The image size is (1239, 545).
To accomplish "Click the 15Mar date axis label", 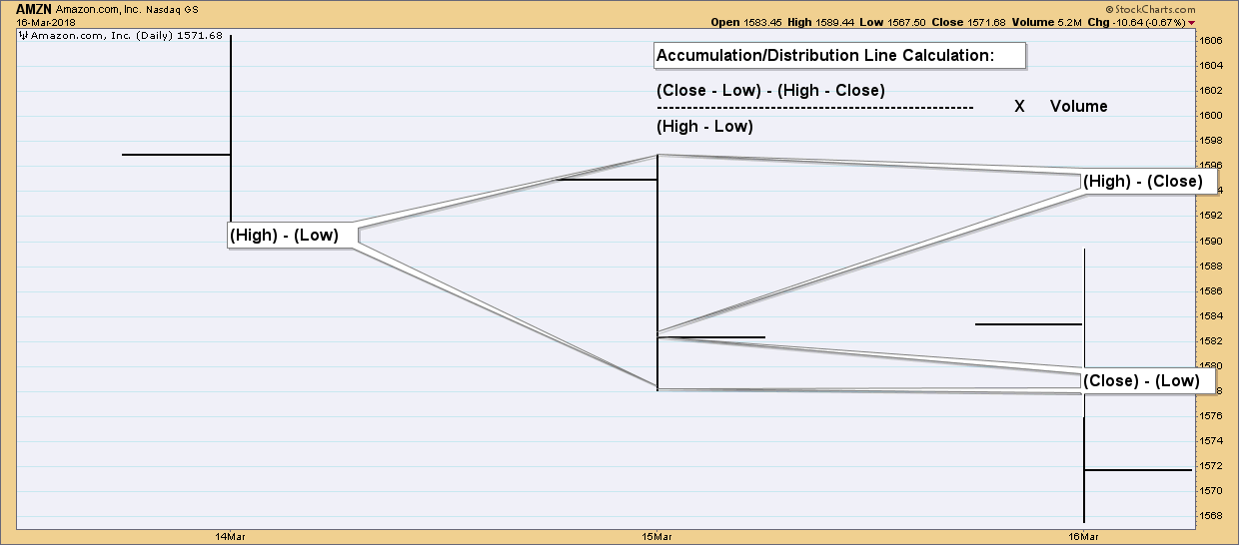I will tap(655, 536).
